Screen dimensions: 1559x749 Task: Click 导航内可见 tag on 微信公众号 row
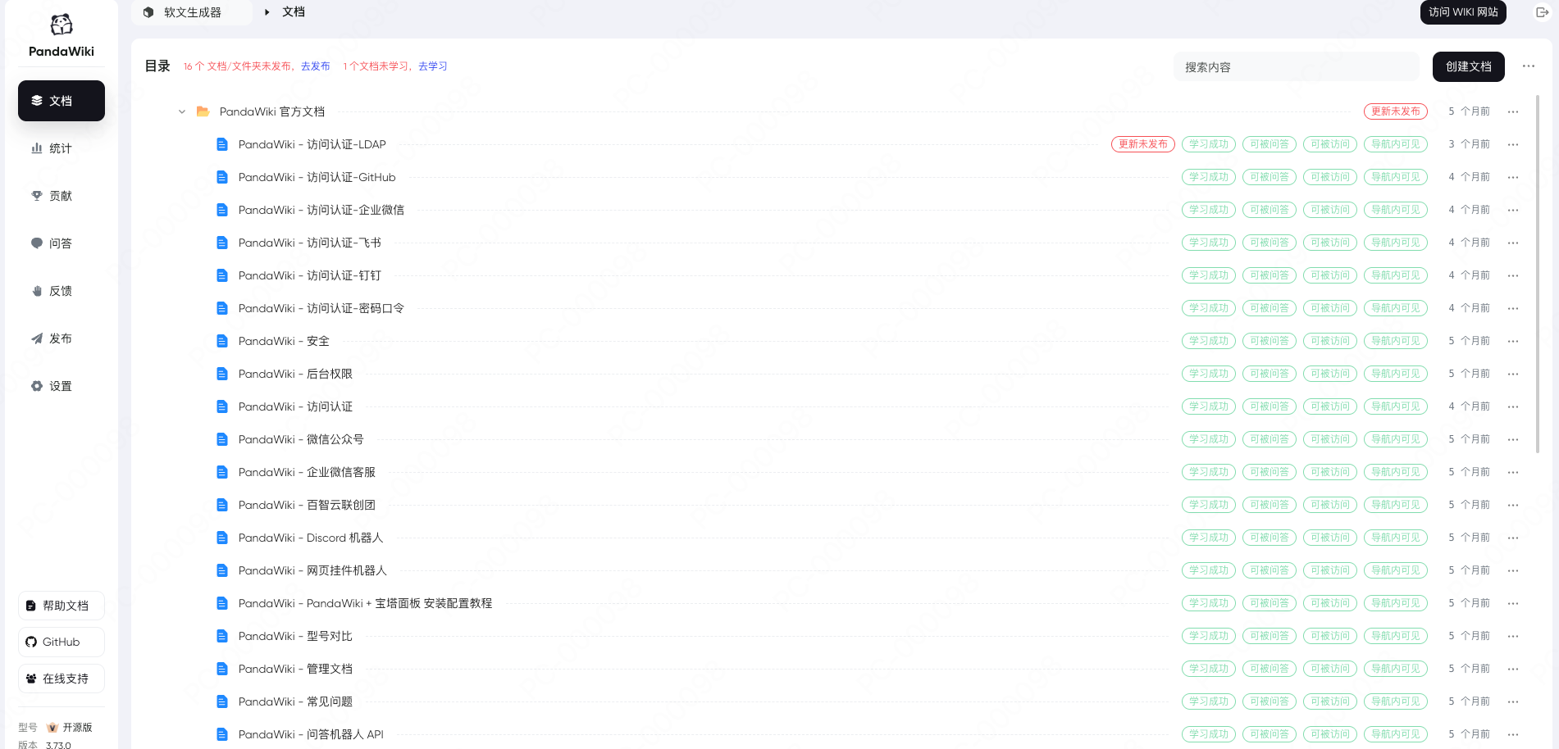pos(1396,439)
